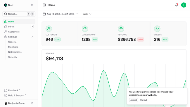Open the Benjamin Canac user menu chevrons
190x107 pixels.
[x=32, y=103]
